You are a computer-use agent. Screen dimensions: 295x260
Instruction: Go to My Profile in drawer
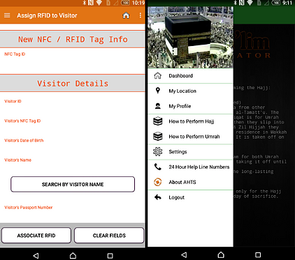click(190, 106)
